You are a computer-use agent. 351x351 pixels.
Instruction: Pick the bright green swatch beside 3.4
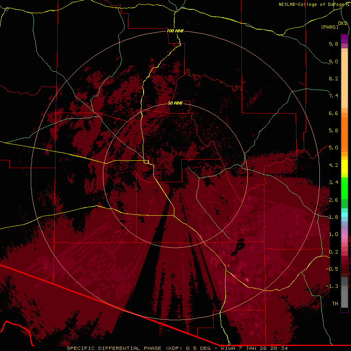click(344, 188)
